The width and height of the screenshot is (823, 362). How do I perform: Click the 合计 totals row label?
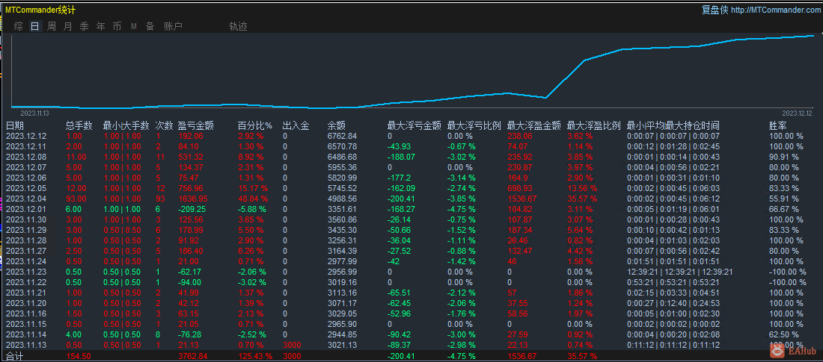click(x=15, y=356)
